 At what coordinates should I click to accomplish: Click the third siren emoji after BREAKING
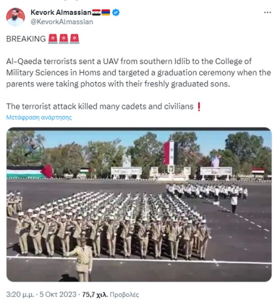(x=75, y=39)
